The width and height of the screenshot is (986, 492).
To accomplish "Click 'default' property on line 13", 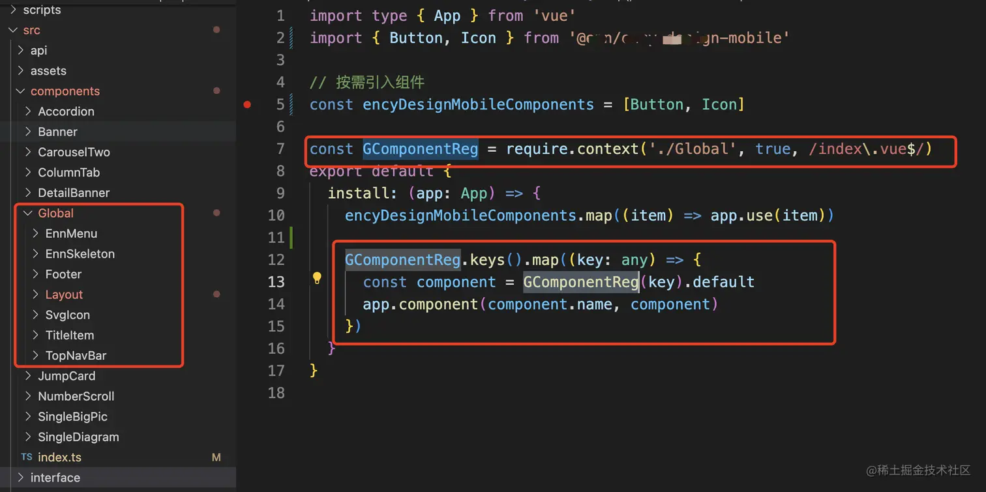I will [x=724, y=282].
